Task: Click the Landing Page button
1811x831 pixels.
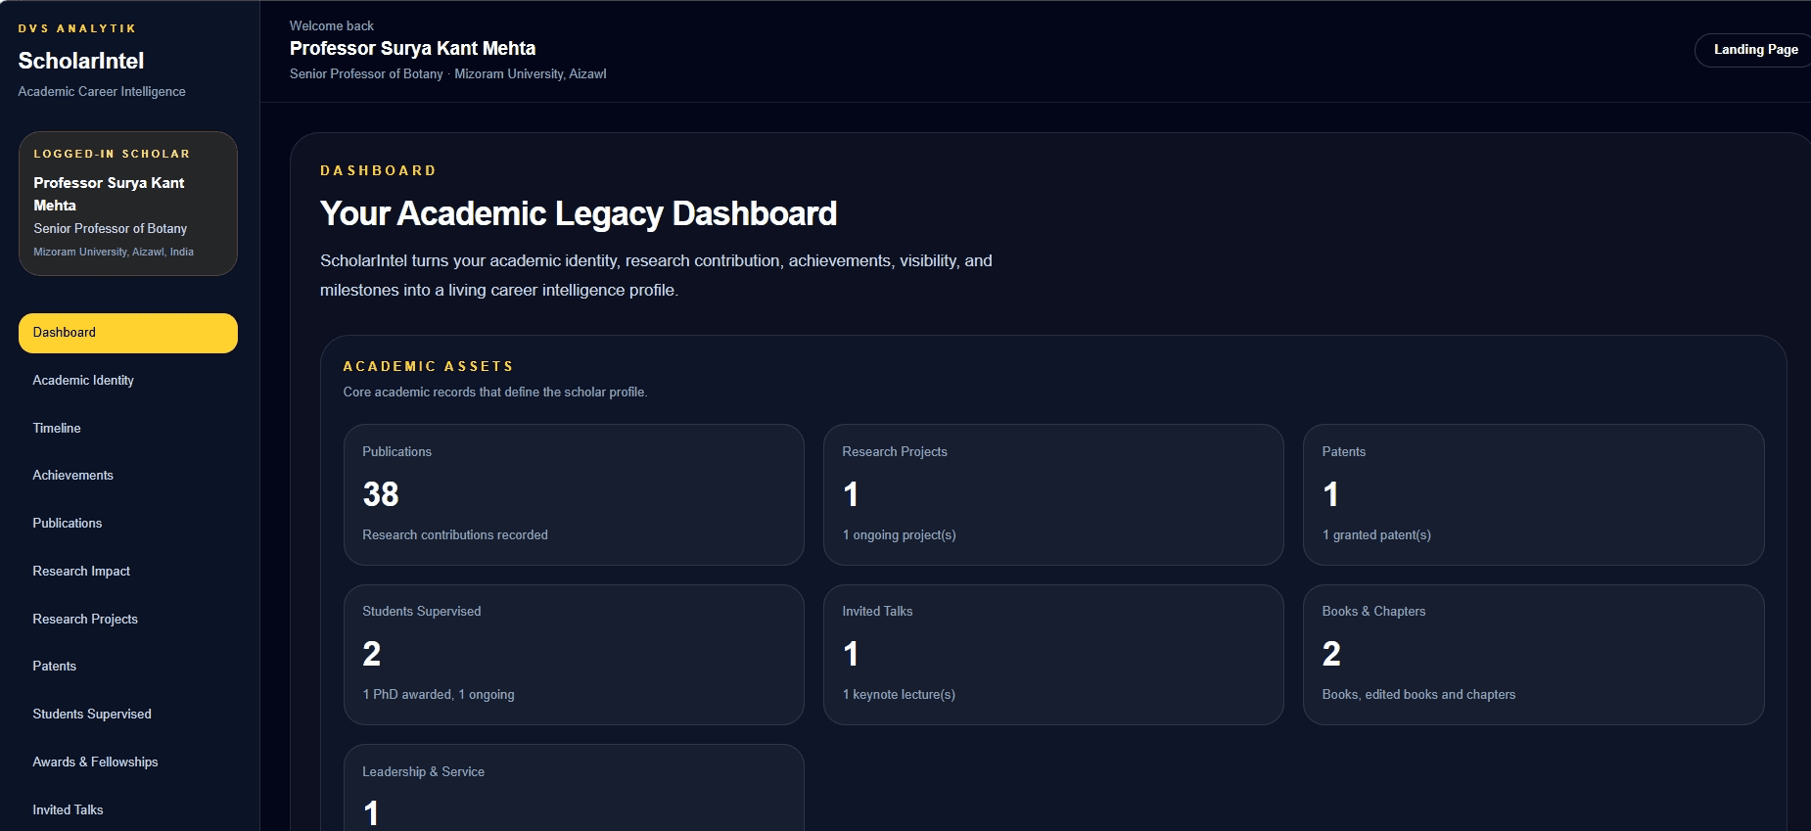Action: tap(1754, 50)
